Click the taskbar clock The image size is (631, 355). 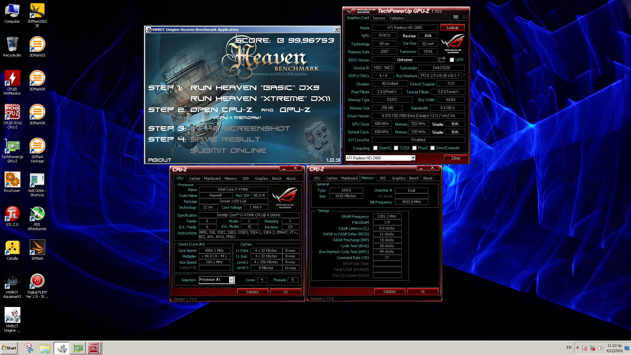[615, 348]
